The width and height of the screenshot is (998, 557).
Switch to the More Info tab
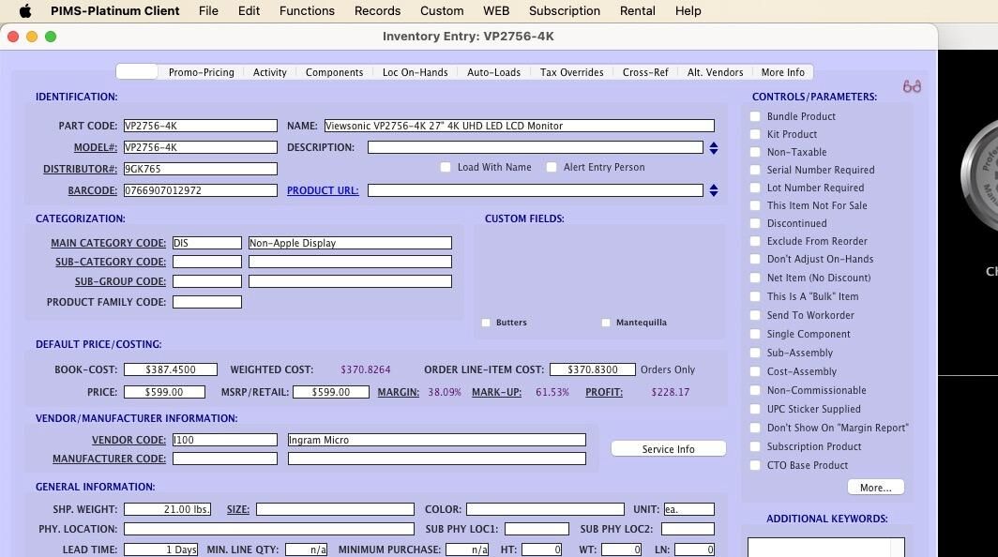783,72
